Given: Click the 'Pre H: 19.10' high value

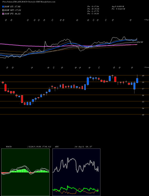Looking at the screenshot, I should (x=93, y=9).
